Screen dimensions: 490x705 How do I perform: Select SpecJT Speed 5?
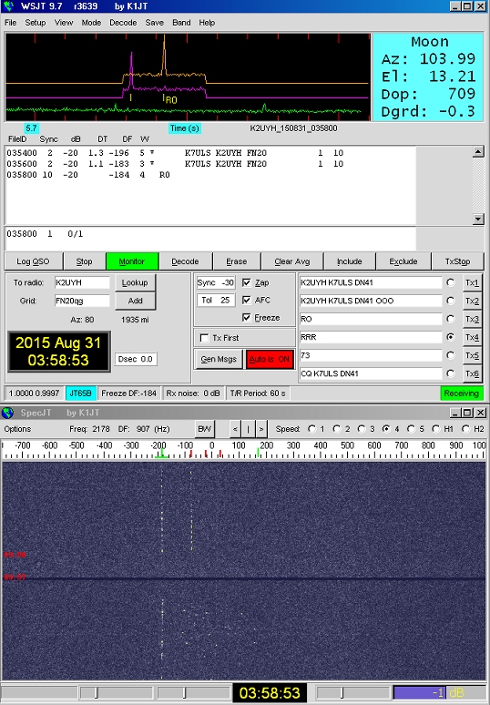pos(411,429)
